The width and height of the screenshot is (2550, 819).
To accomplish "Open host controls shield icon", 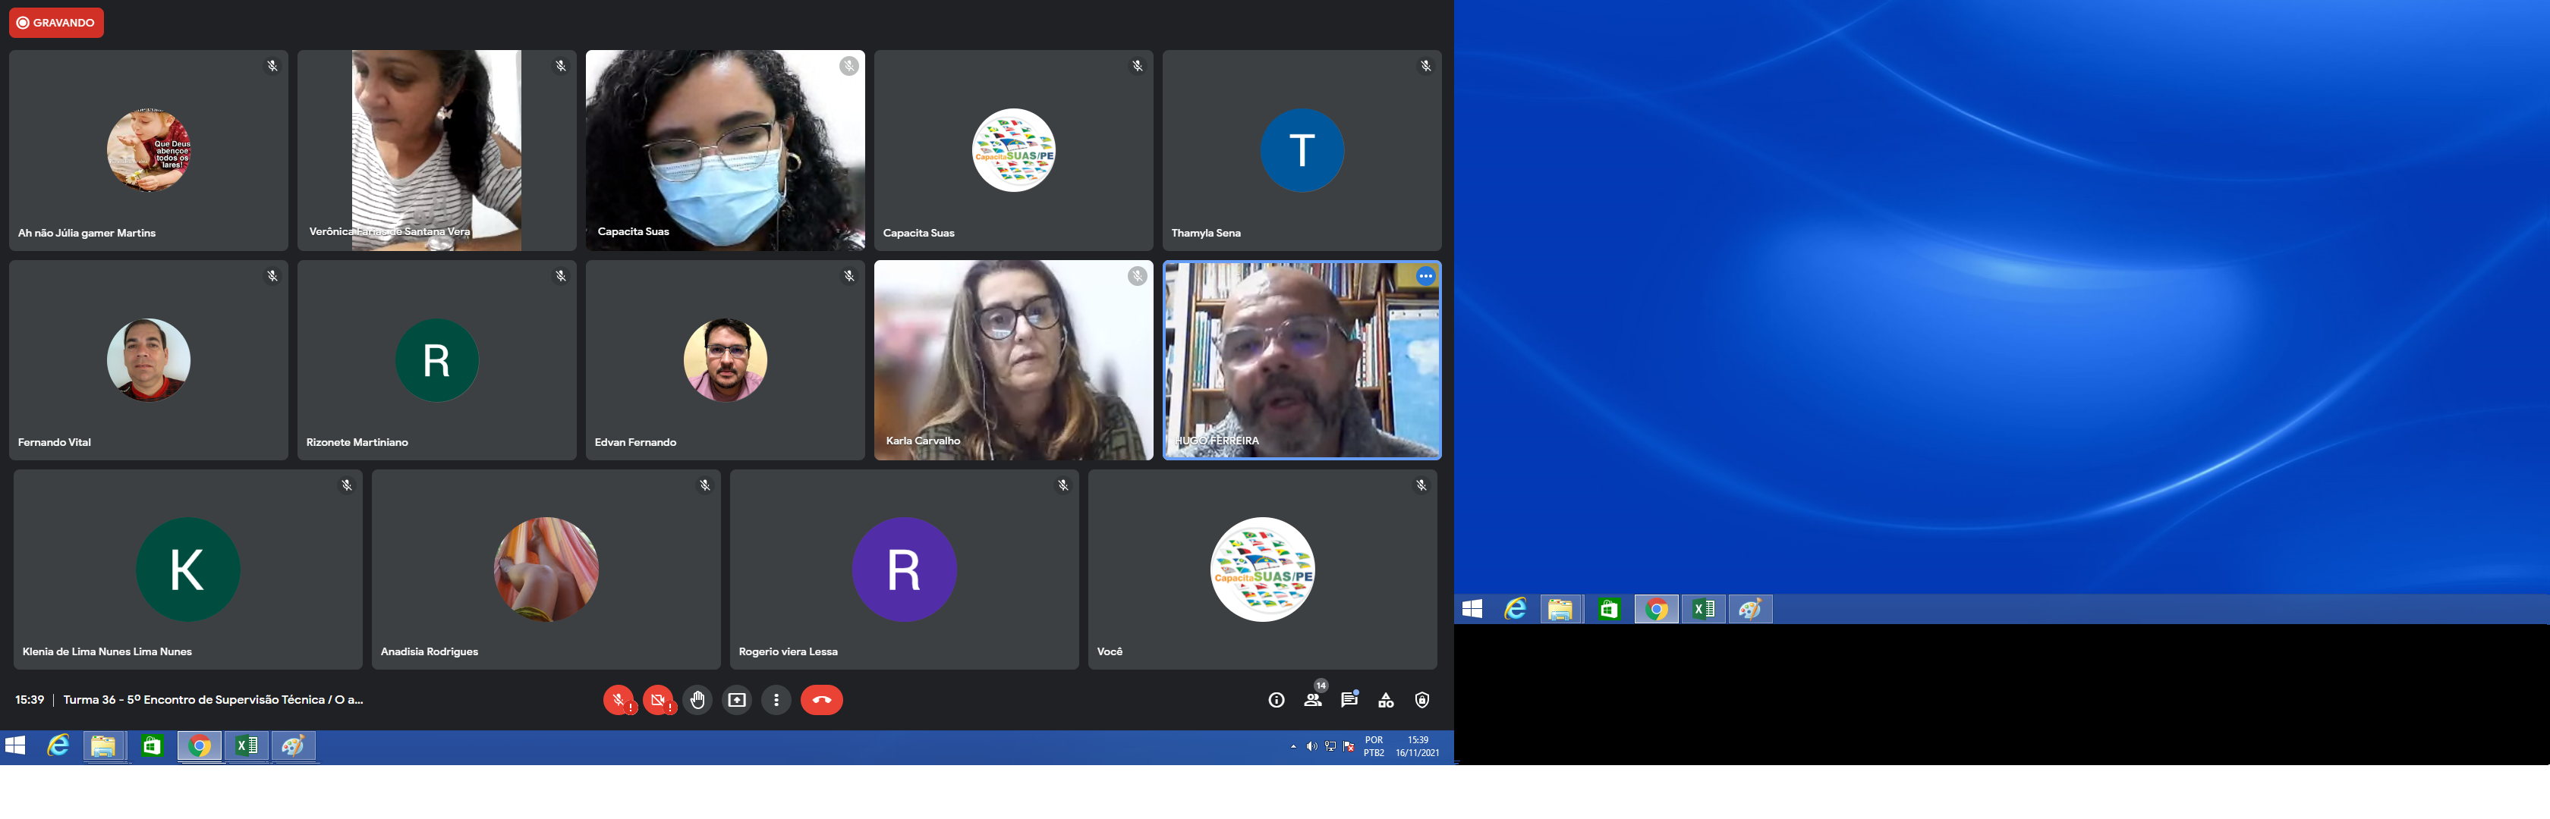I will [x=1422, y=700].
